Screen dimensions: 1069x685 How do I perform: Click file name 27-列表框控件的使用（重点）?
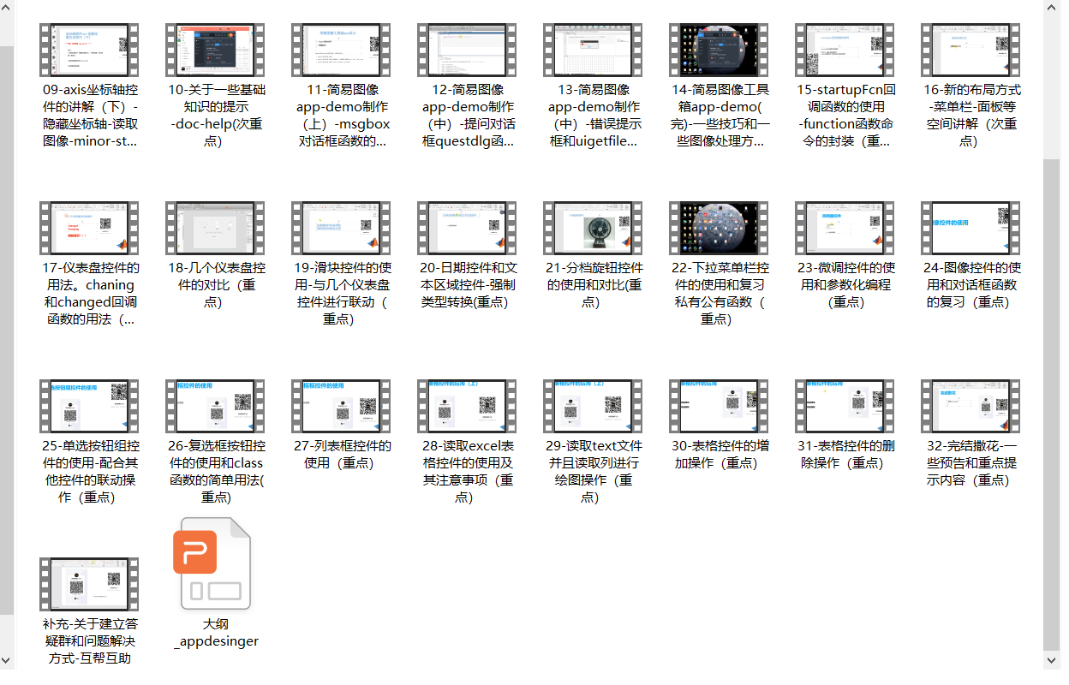point(341,454)
